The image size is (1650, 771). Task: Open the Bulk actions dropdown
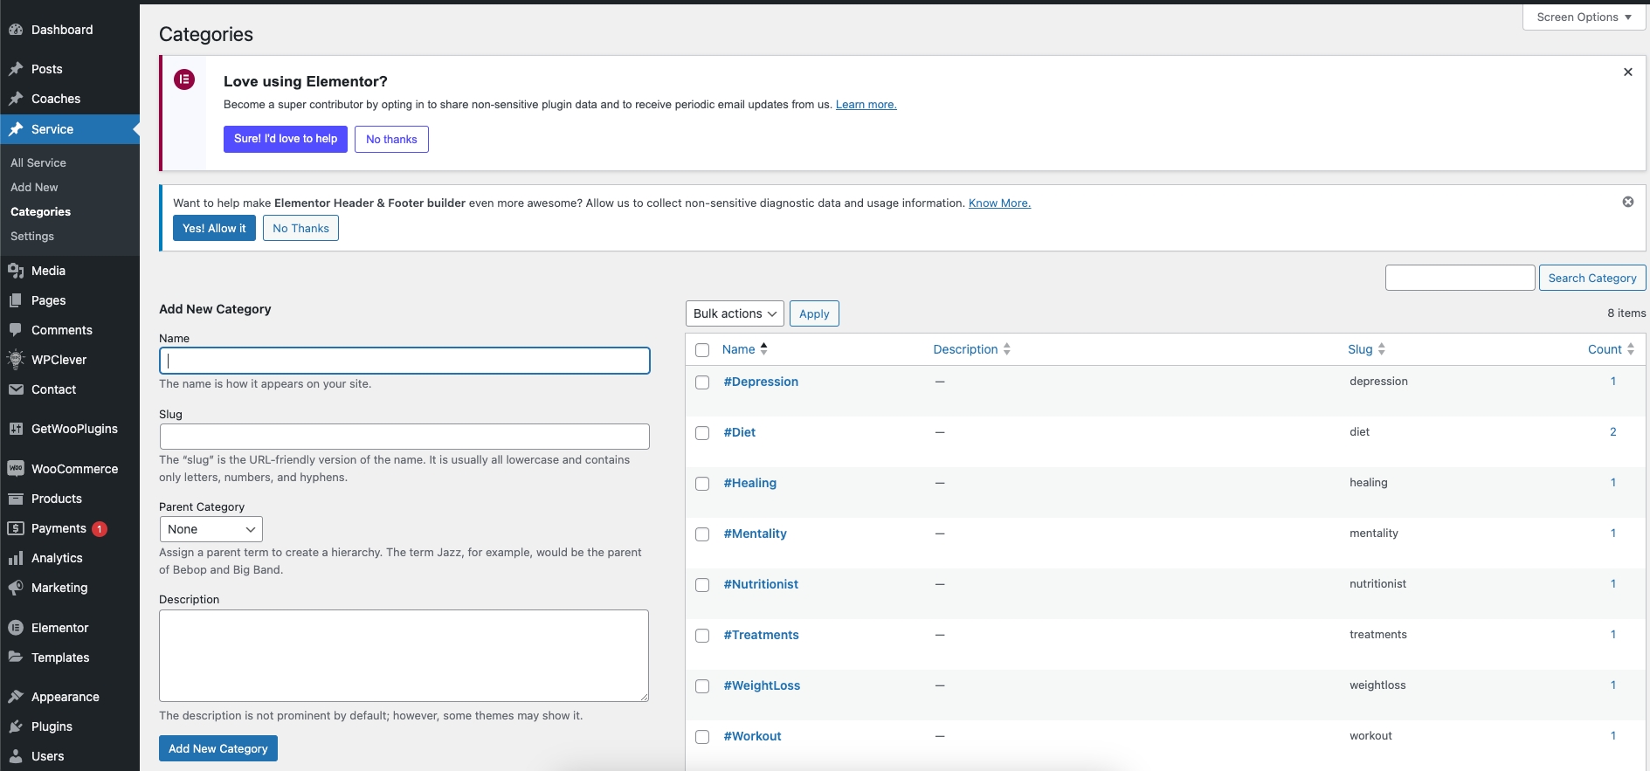[x=735, y=313]
